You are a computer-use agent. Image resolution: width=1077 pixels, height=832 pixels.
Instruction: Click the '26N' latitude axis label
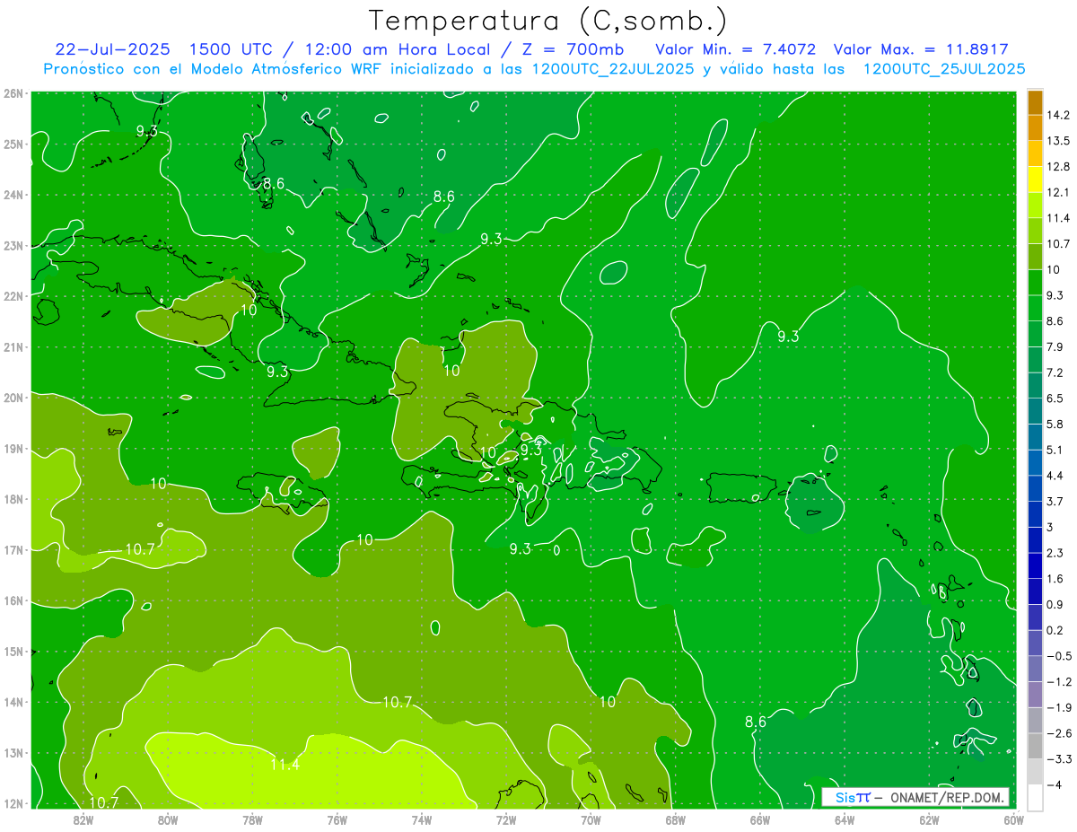point(13,93)
